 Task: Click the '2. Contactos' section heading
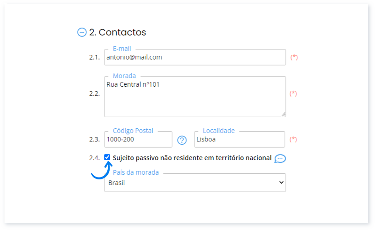click(x=117, y=32)
